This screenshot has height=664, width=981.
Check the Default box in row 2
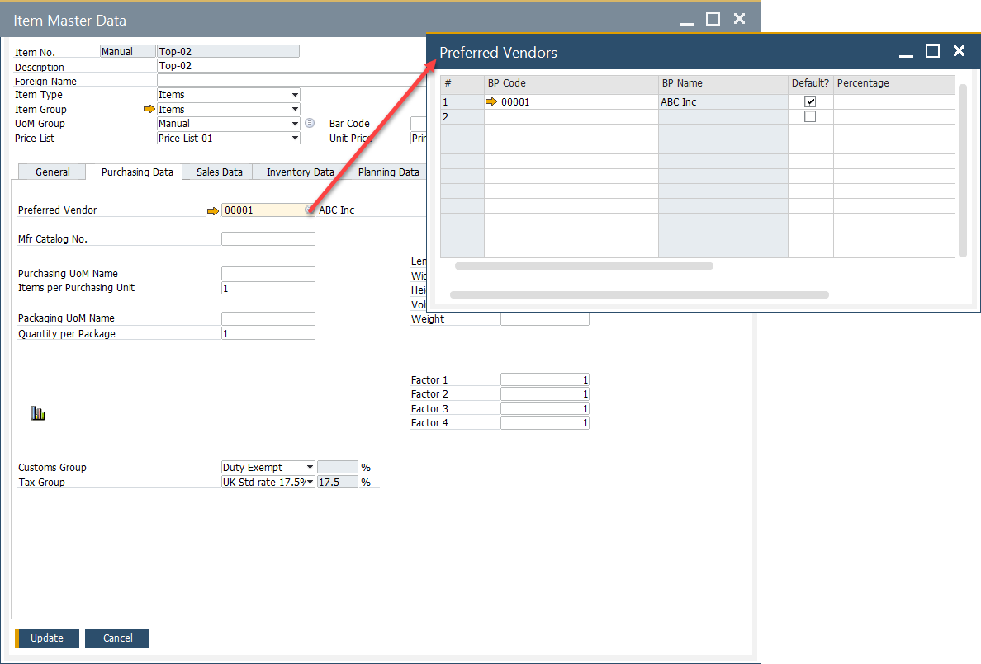810,117
